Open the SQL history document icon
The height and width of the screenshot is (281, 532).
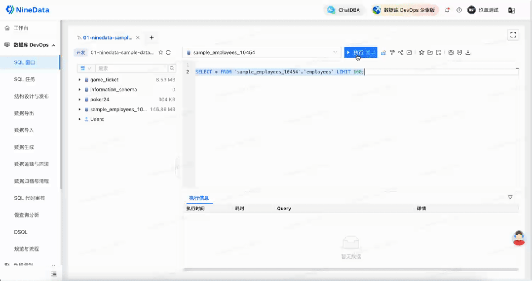point(439,53)
